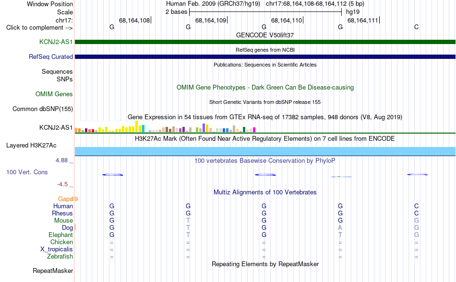The width and height of the screenshot is (456, 282).
Task: Click the Rhesus species row label
Action: coord(62,213)
